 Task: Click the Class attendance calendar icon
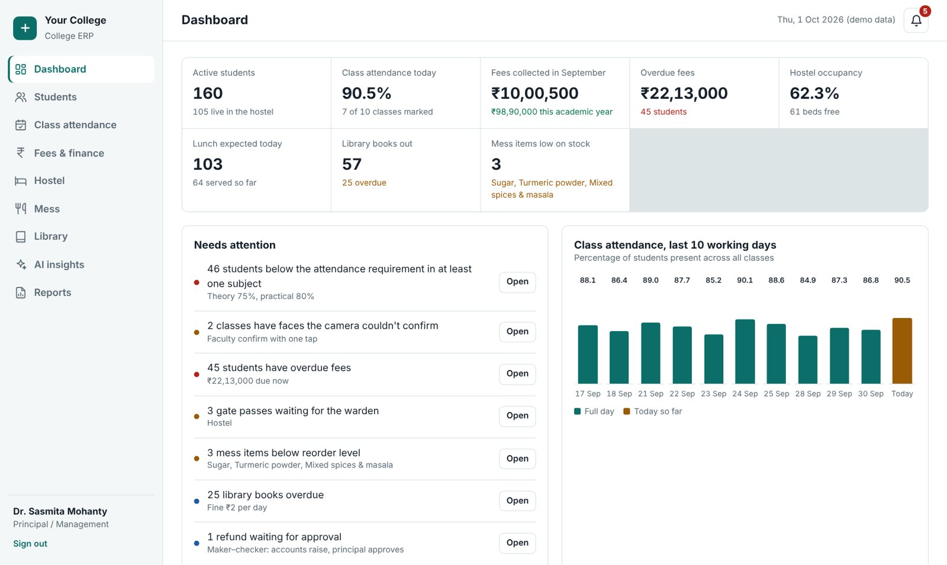point(21,125)
